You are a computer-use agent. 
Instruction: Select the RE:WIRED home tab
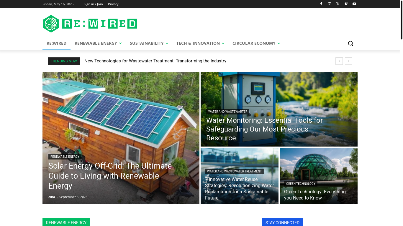point(56,43)
